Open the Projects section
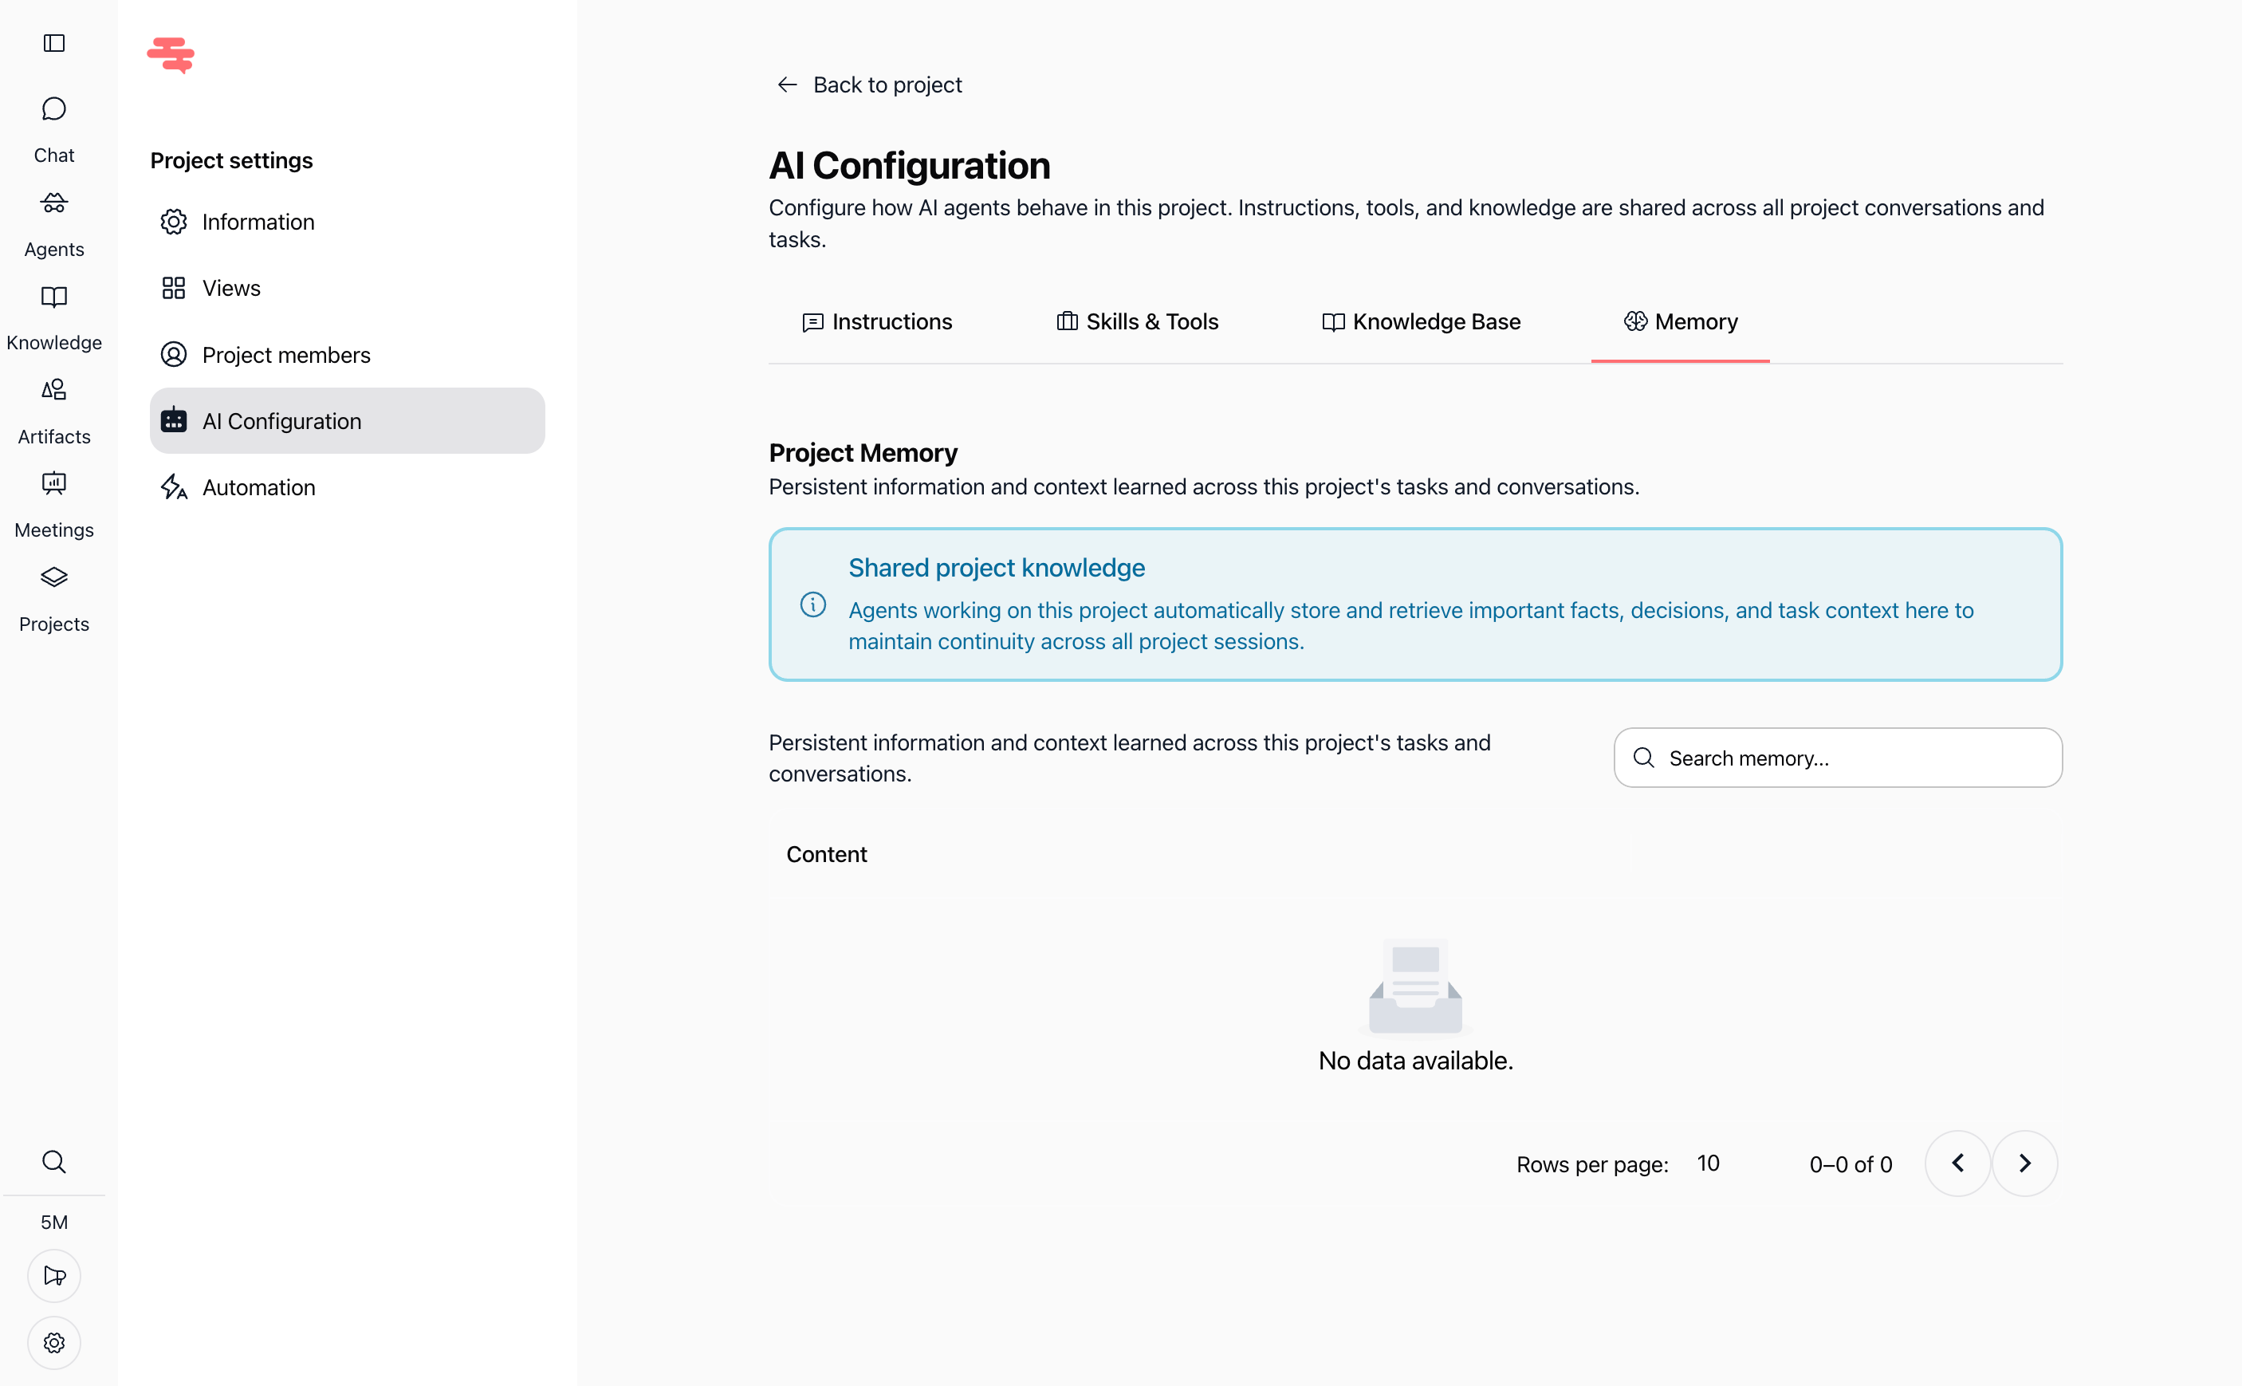 pyautogui.click(x=54, y=599)
